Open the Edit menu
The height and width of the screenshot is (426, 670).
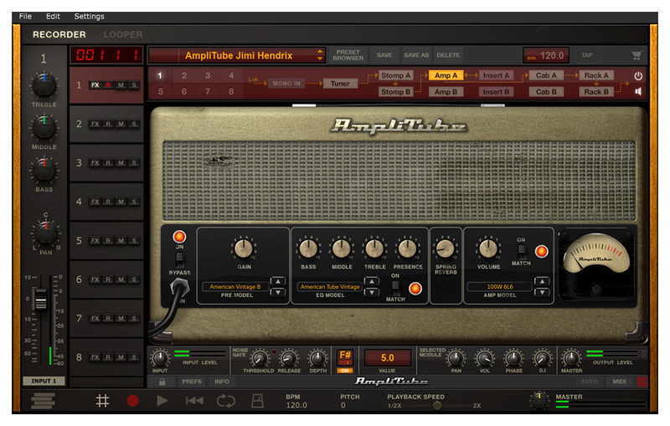click(53, 16)
